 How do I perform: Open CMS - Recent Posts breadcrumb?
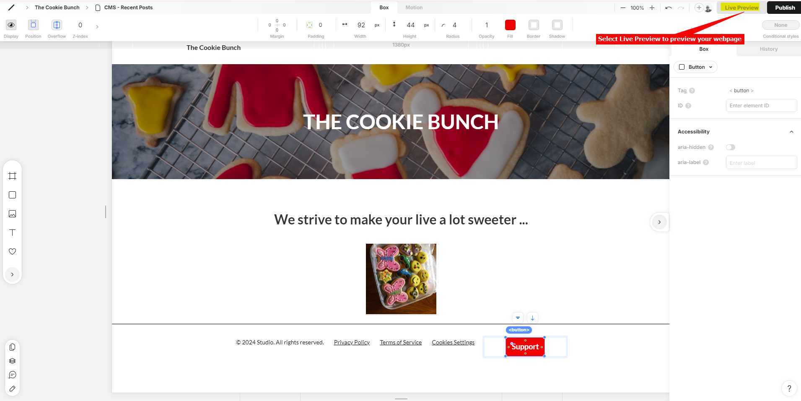coord(128,8)
